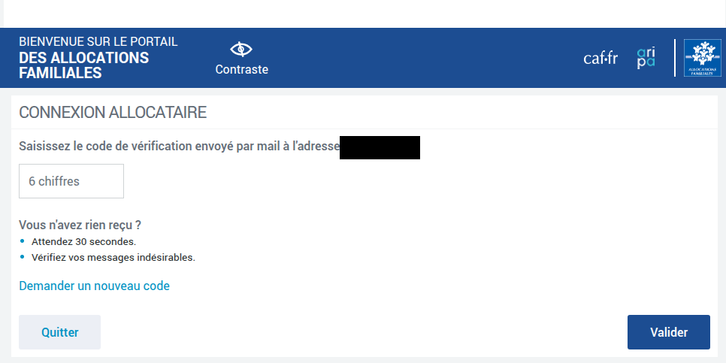Screen dimensions: 726x363
Task: Click the blue bullet before 'Attendez 30 secondes'
Action: pos(23,240)
